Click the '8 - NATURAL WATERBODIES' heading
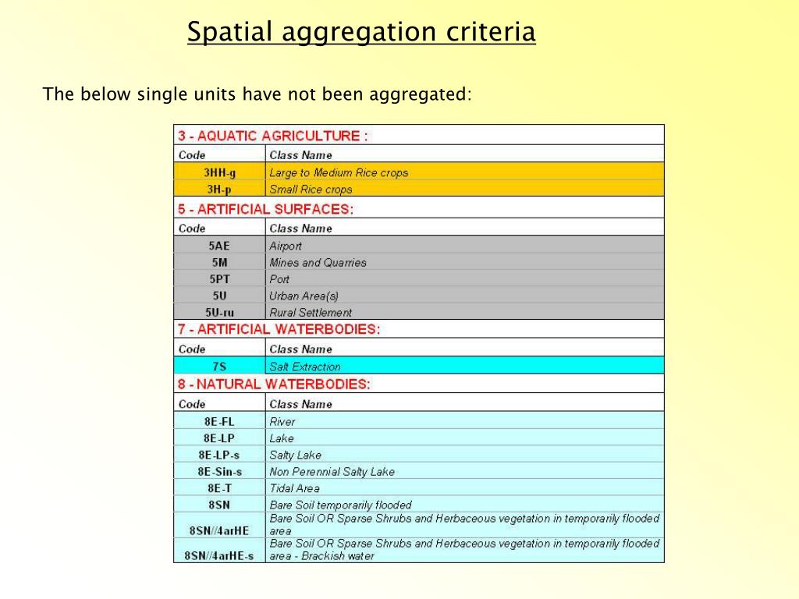Screen dimensions: 799x599 [274, 384]
